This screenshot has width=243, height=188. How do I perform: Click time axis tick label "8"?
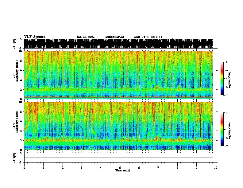177,168
